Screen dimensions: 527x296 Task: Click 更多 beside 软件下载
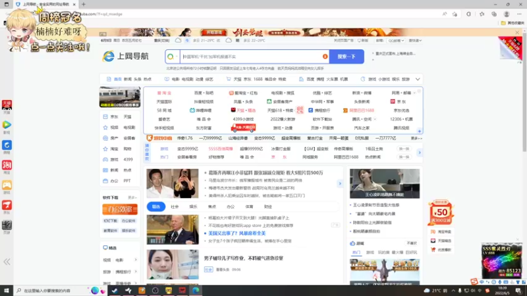tap(132, 198)
